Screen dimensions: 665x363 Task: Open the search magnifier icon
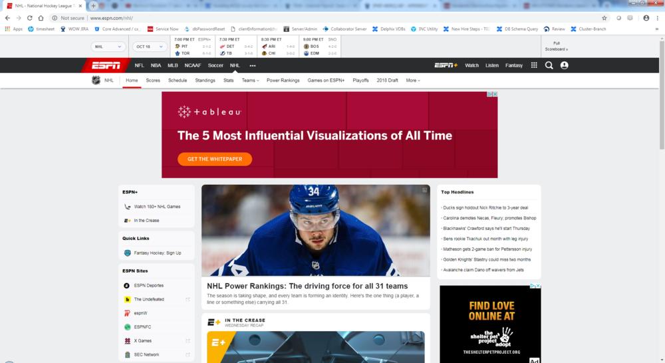click(549, 65)
